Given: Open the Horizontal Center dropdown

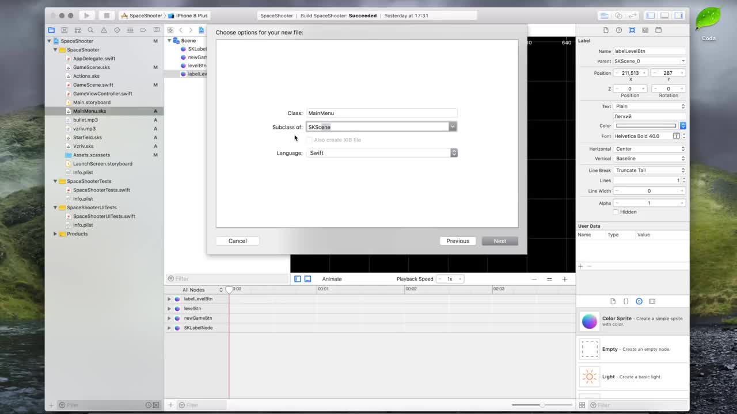Looking at the screenshot, I should click(649, 149).
